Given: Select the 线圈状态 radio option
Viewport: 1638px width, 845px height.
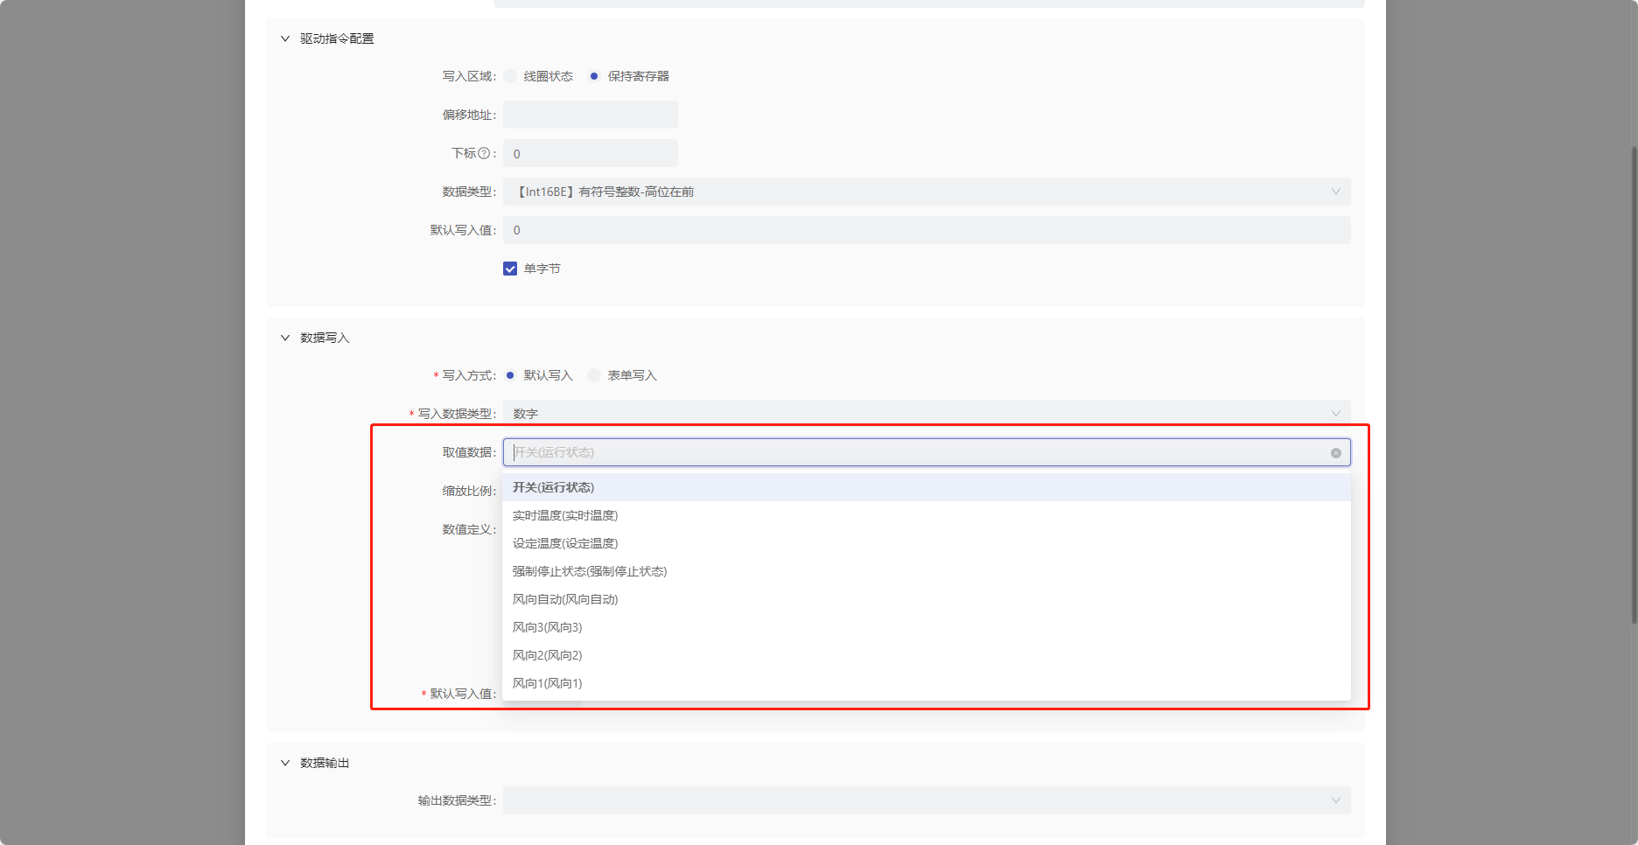Looking at the screenshot, I should 510,76.
